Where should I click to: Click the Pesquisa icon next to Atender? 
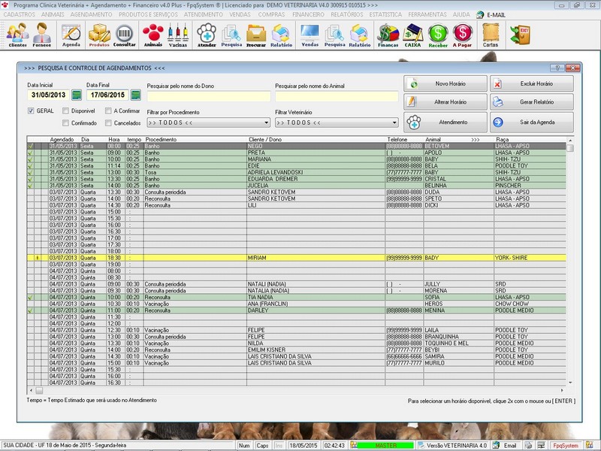(x=231, y=35)
